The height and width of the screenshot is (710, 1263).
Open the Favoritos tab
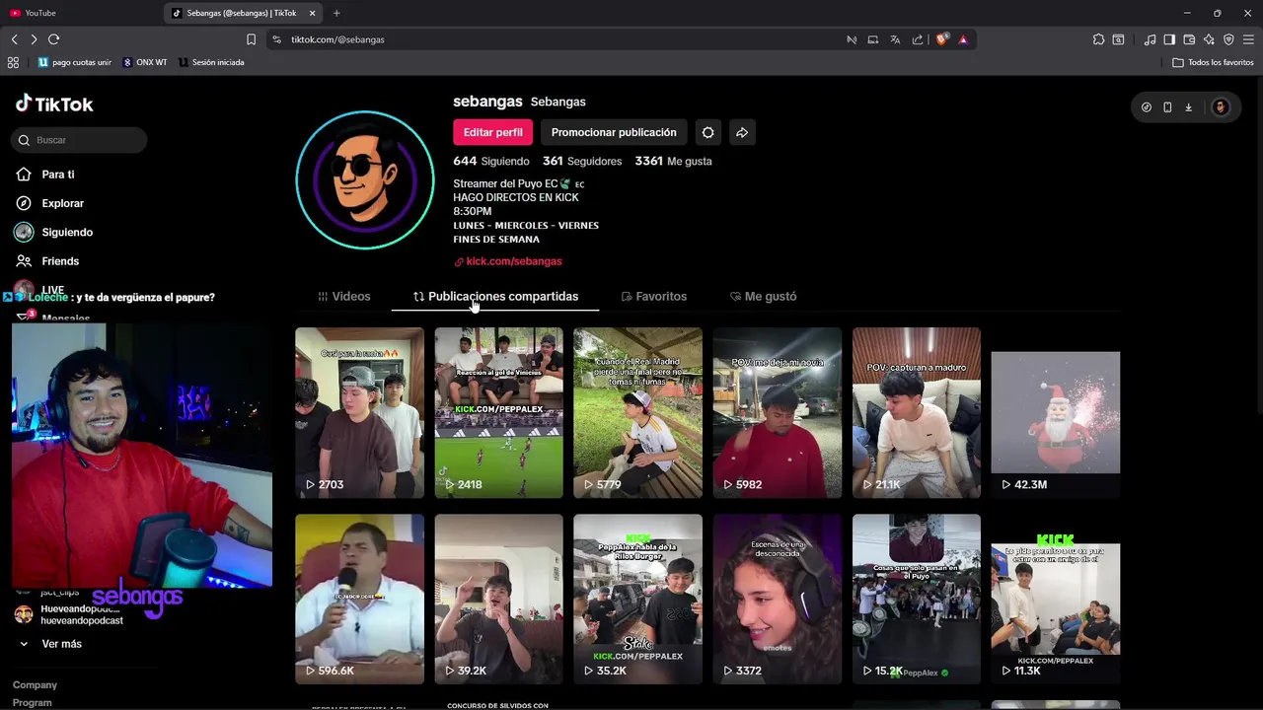click(653, 296)
